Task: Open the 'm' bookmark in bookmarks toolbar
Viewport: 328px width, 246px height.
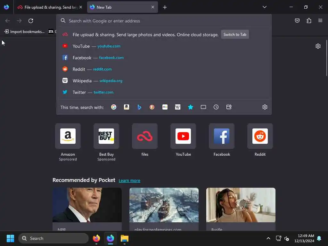Action: tap(51, 32)
